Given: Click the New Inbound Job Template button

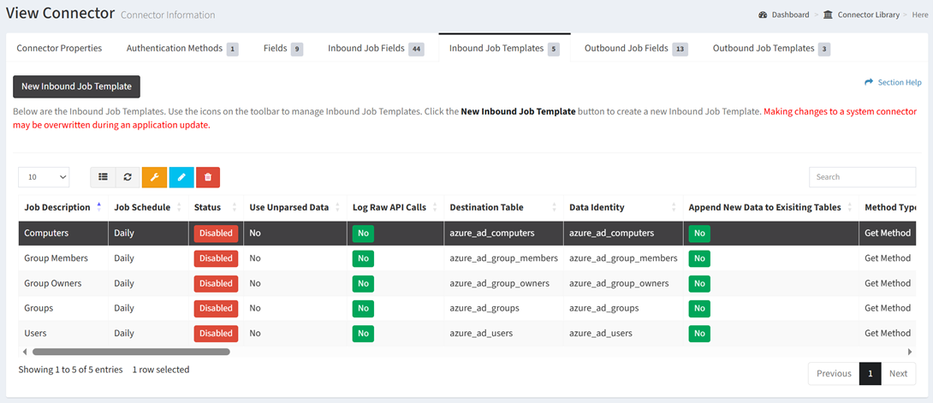Looking at the screenshot, I should [x=76, y=86].
